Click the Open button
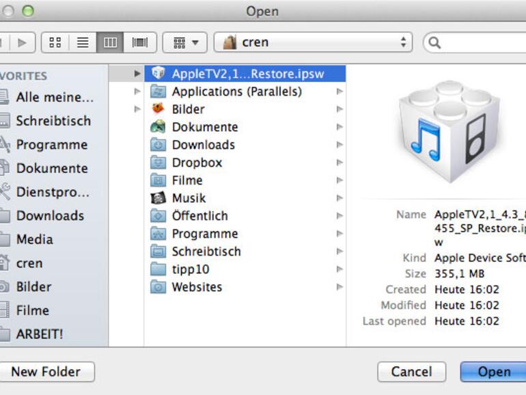Viewport: 526px width, 395px height. 494,372
